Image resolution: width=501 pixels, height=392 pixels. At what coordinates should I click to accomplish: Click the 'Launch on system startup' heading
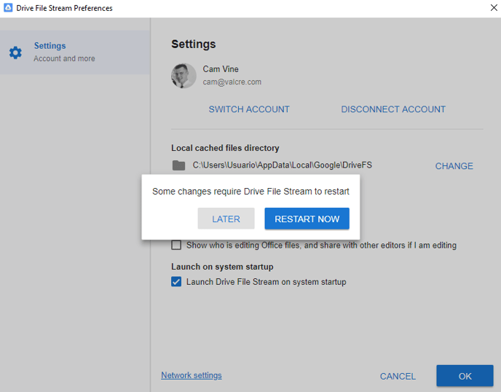(222, 267)
